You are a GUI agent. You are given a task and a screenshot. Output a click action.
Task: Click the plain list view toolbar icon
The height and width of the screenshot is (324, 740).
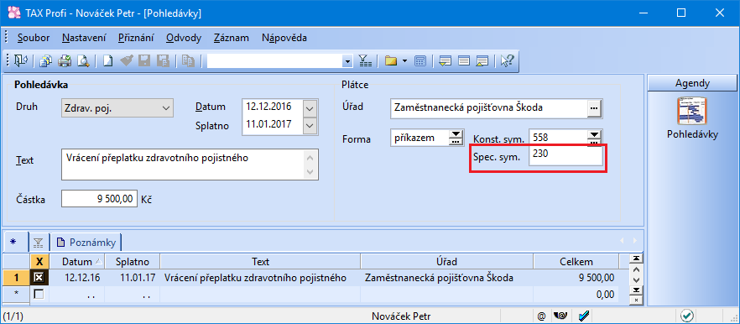click(464, 61)
